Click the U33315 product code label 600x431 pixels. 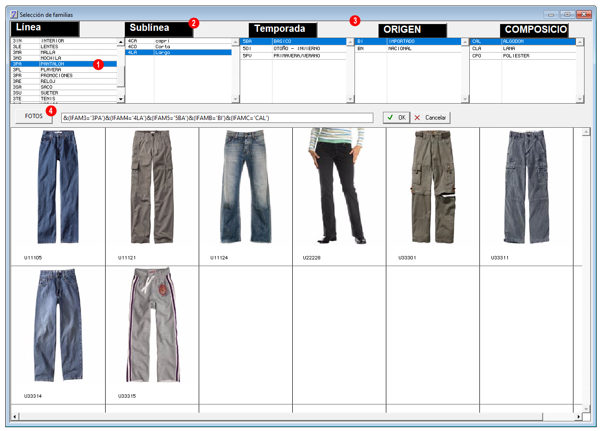pyautogui.click(x=127, y=396)
